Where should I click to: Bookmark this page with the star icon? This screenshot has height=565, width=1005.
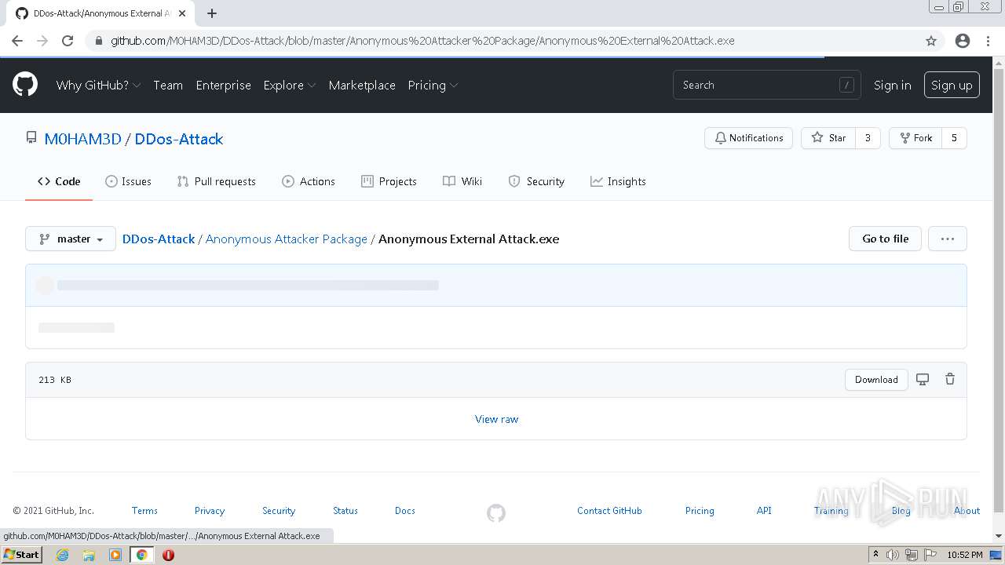[x=931, y=41]
